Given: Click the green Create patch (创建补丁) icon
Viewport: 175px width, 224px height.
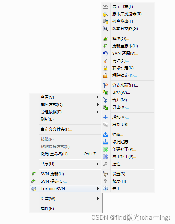Looking at the screenshot, I should click(x=105, y=149).
